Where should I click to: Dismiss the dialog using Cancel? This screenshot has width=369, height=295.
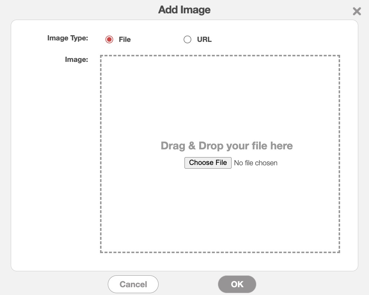click(x=133, y=284)
